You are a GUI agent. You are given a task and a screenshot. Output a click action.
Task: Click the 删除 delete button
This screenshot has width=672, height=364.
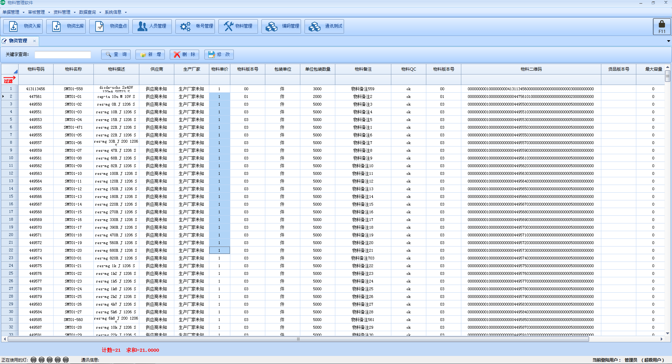point(184,55)
